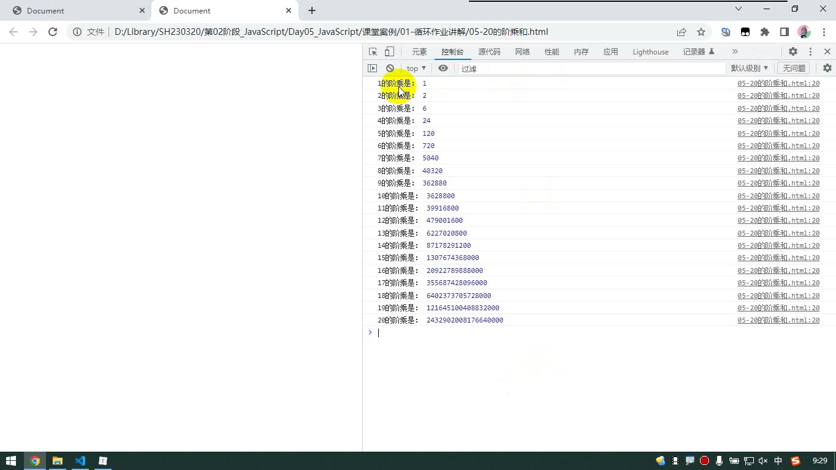This screenshot has height=470, width=836.
Task: Show the console sidebar panel icon
Action: [372, 69]
